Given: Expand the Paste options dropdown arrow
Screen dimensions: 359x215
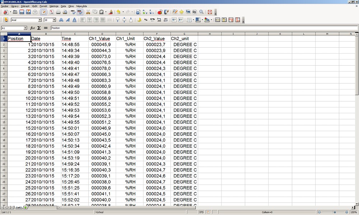Looking at the screenshot, I should (x=106, y=12).
